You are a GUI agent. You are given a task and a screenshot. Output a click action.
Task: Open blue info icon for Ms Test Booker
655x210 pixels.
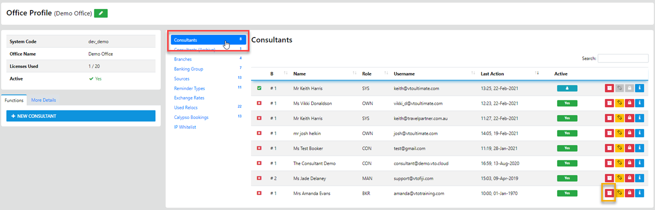pyautogui.click(x=639, y=148)
